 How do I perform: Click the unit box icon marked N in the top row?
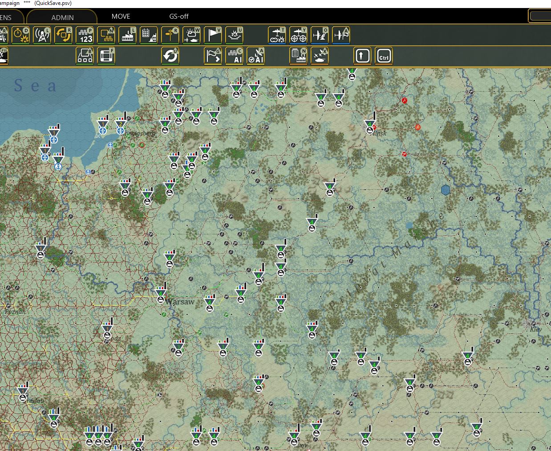(x=106, y=35)
